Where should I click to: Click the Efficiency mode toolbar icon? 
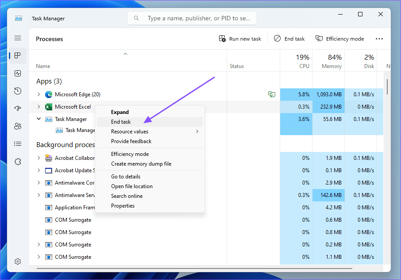(x=319, y=38)
